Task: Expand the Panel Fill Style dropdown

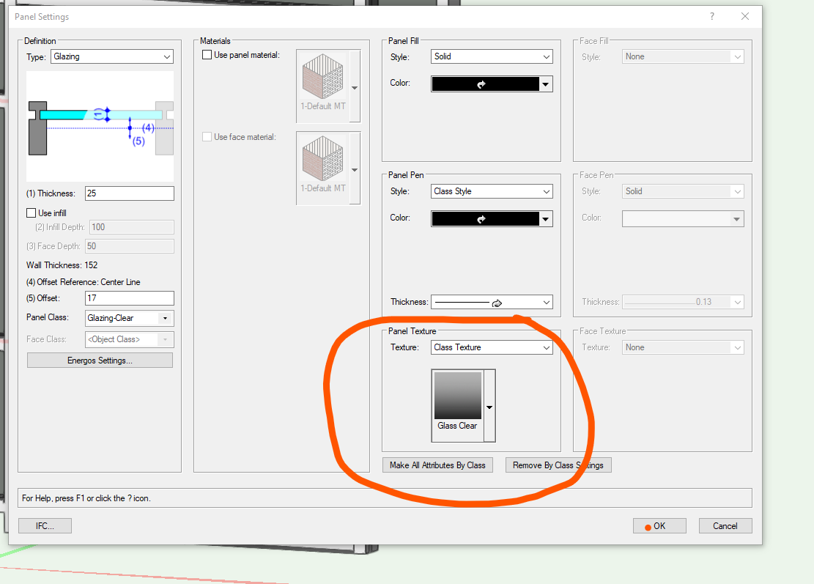Action: point(492,56)
